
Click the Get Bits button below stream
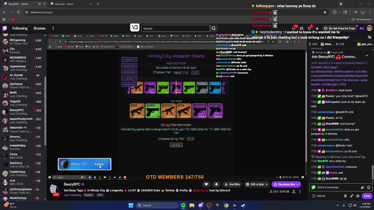[232, 184]
